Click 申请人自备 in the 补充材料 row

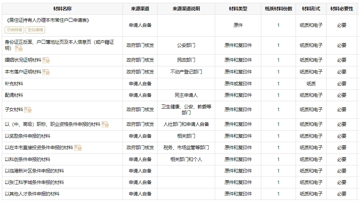(140, 84)
